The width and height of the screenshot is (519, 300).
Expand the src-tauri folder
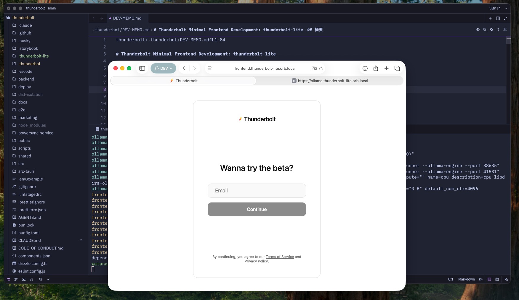(x=26, y=171)
